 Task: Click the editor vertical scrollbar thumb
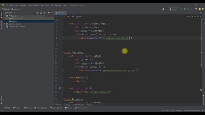point(201,43)
